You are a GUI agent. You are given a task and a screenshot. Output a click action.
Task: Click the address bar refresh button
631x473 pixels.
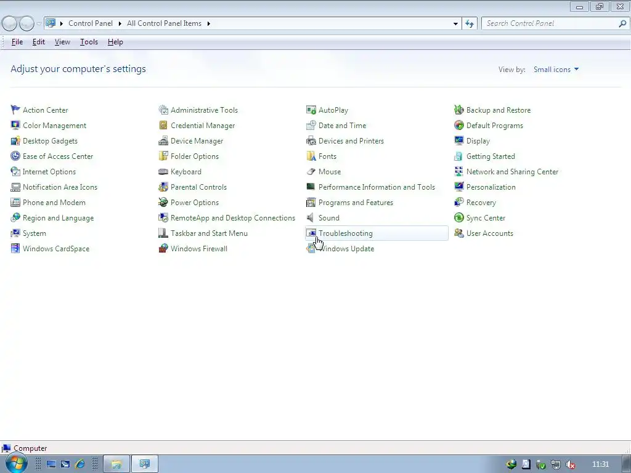coord(470,24)
